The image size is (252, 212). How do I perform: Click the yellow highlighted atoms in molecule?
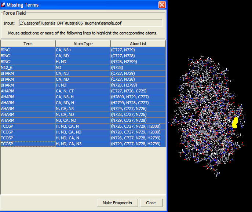(235, 123)
